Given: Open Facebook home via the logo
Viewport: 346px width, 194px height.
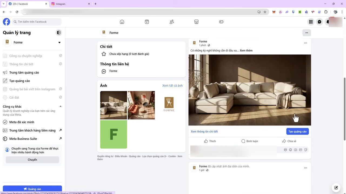Looking at the screenshot, I should (x=6, y=22).
